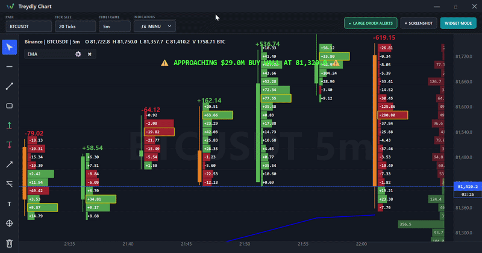Image resolution: width=482 pixels, height=253 pixels.
Task: Click the highlighted +34.81 footprint cell
Action: click(x=101, y=199)
